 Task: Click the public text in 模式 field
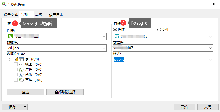pos(119,59)
